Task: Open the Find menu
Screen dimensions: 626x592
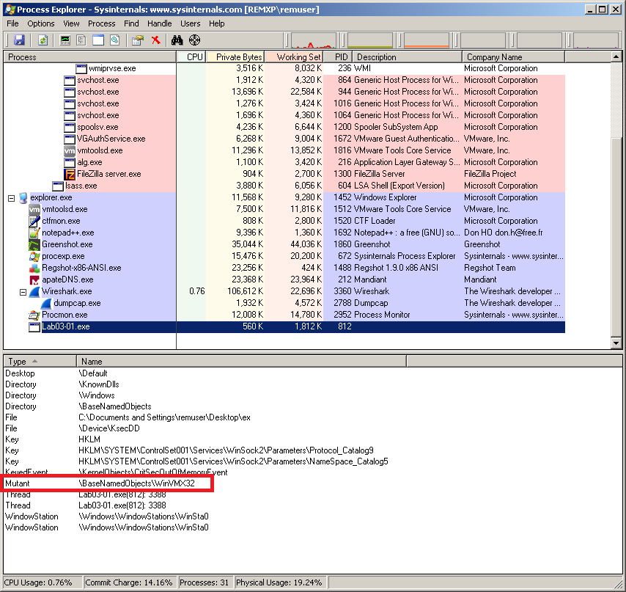Action: point(131,23)
